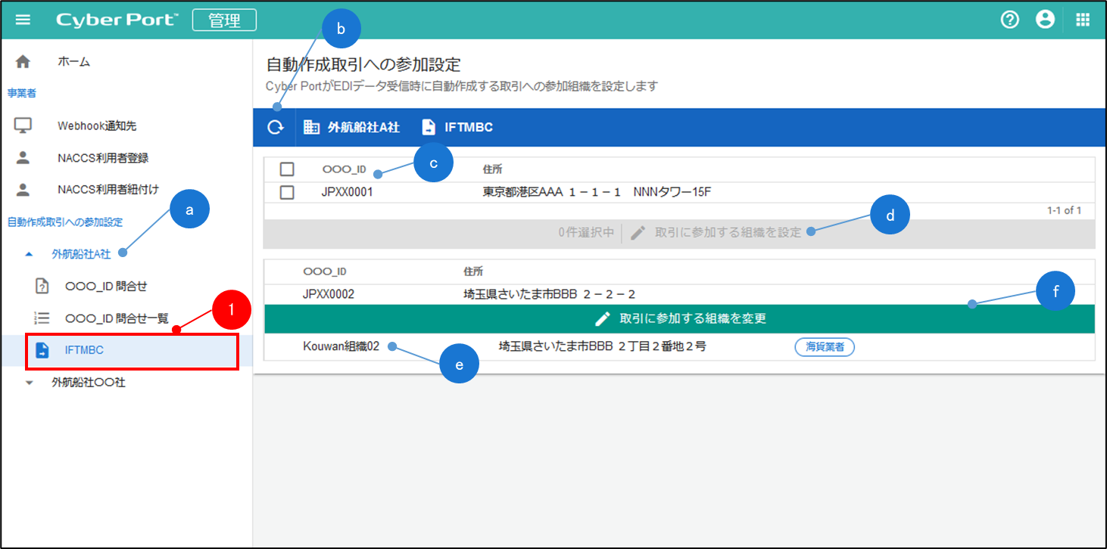This screenshot has height=549, width=1107.
Task: Click the Webhook通知先 monitor icon
Action: coord(23,126)
